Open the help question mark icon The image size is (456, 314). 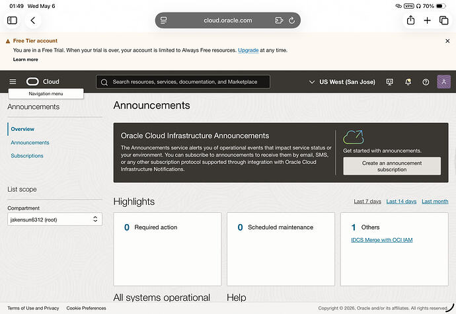(426, 82)
